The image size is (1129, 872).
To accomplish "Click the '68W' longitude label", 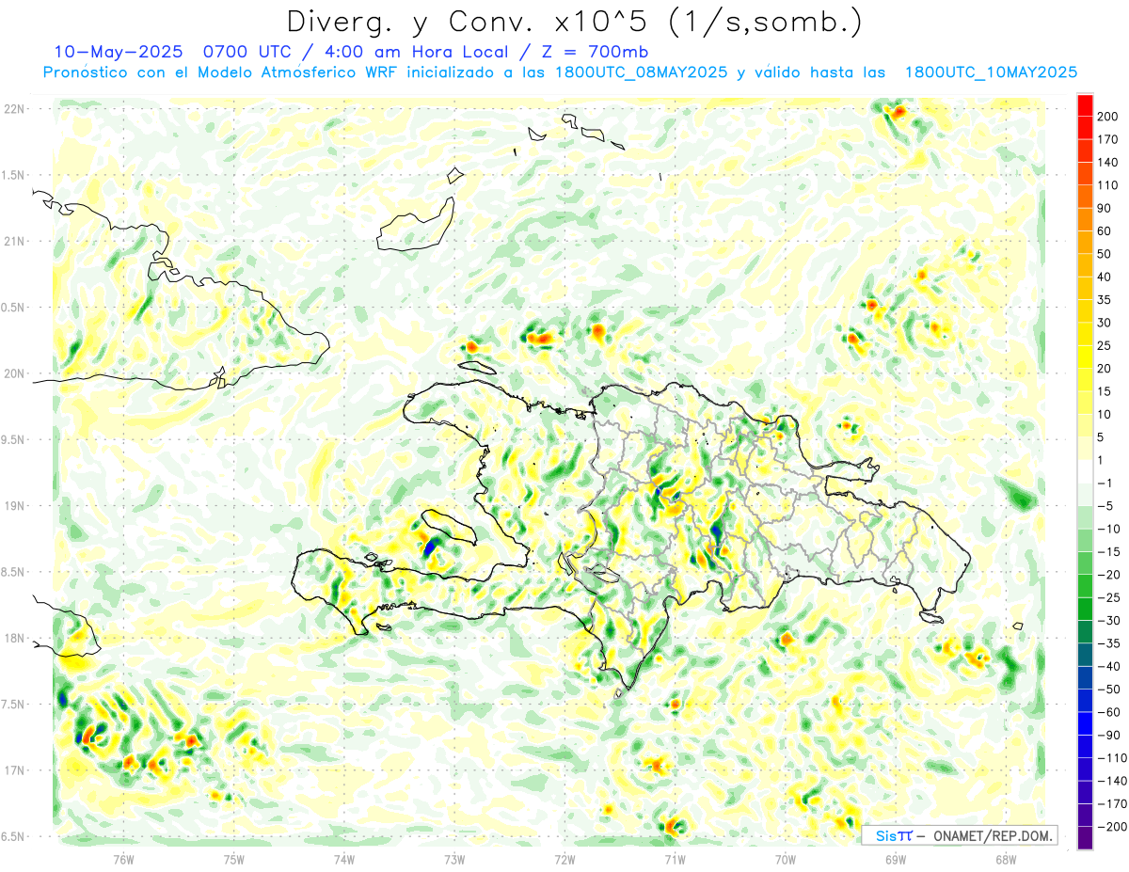I will [x=1006, y=858].
